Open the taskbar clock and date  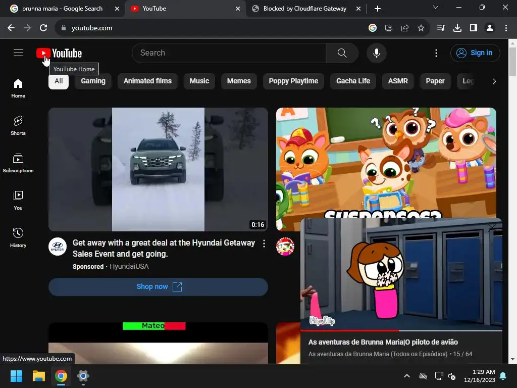[479, 376]
